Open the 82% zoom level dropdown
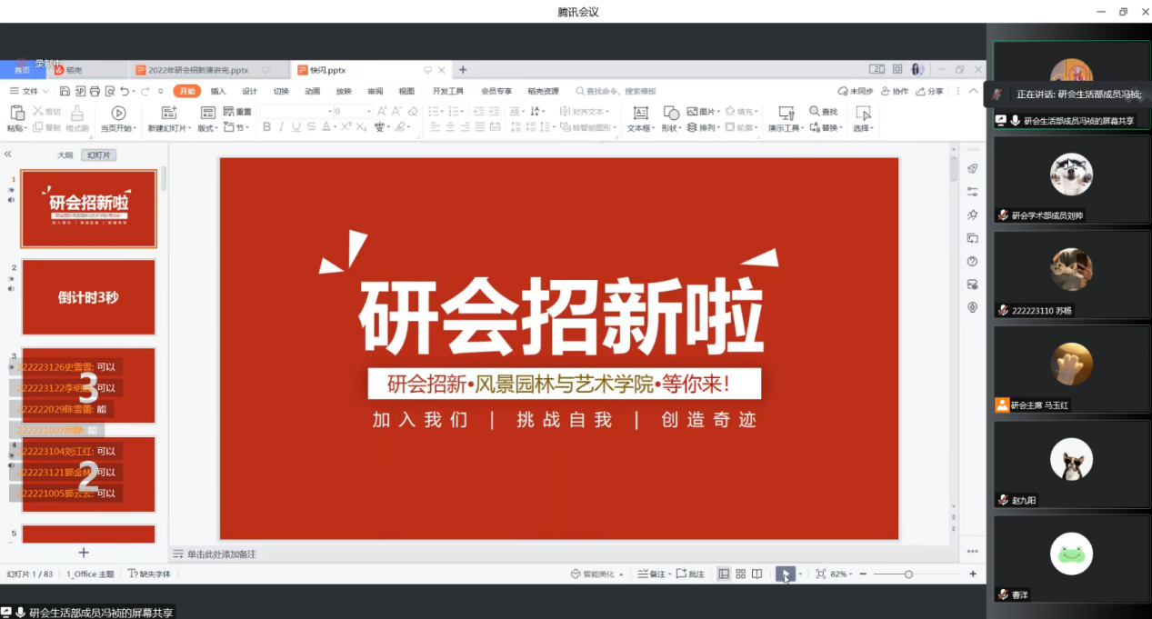The height and width of the screenshot is (619, 1152). click(x=841, y=574)
